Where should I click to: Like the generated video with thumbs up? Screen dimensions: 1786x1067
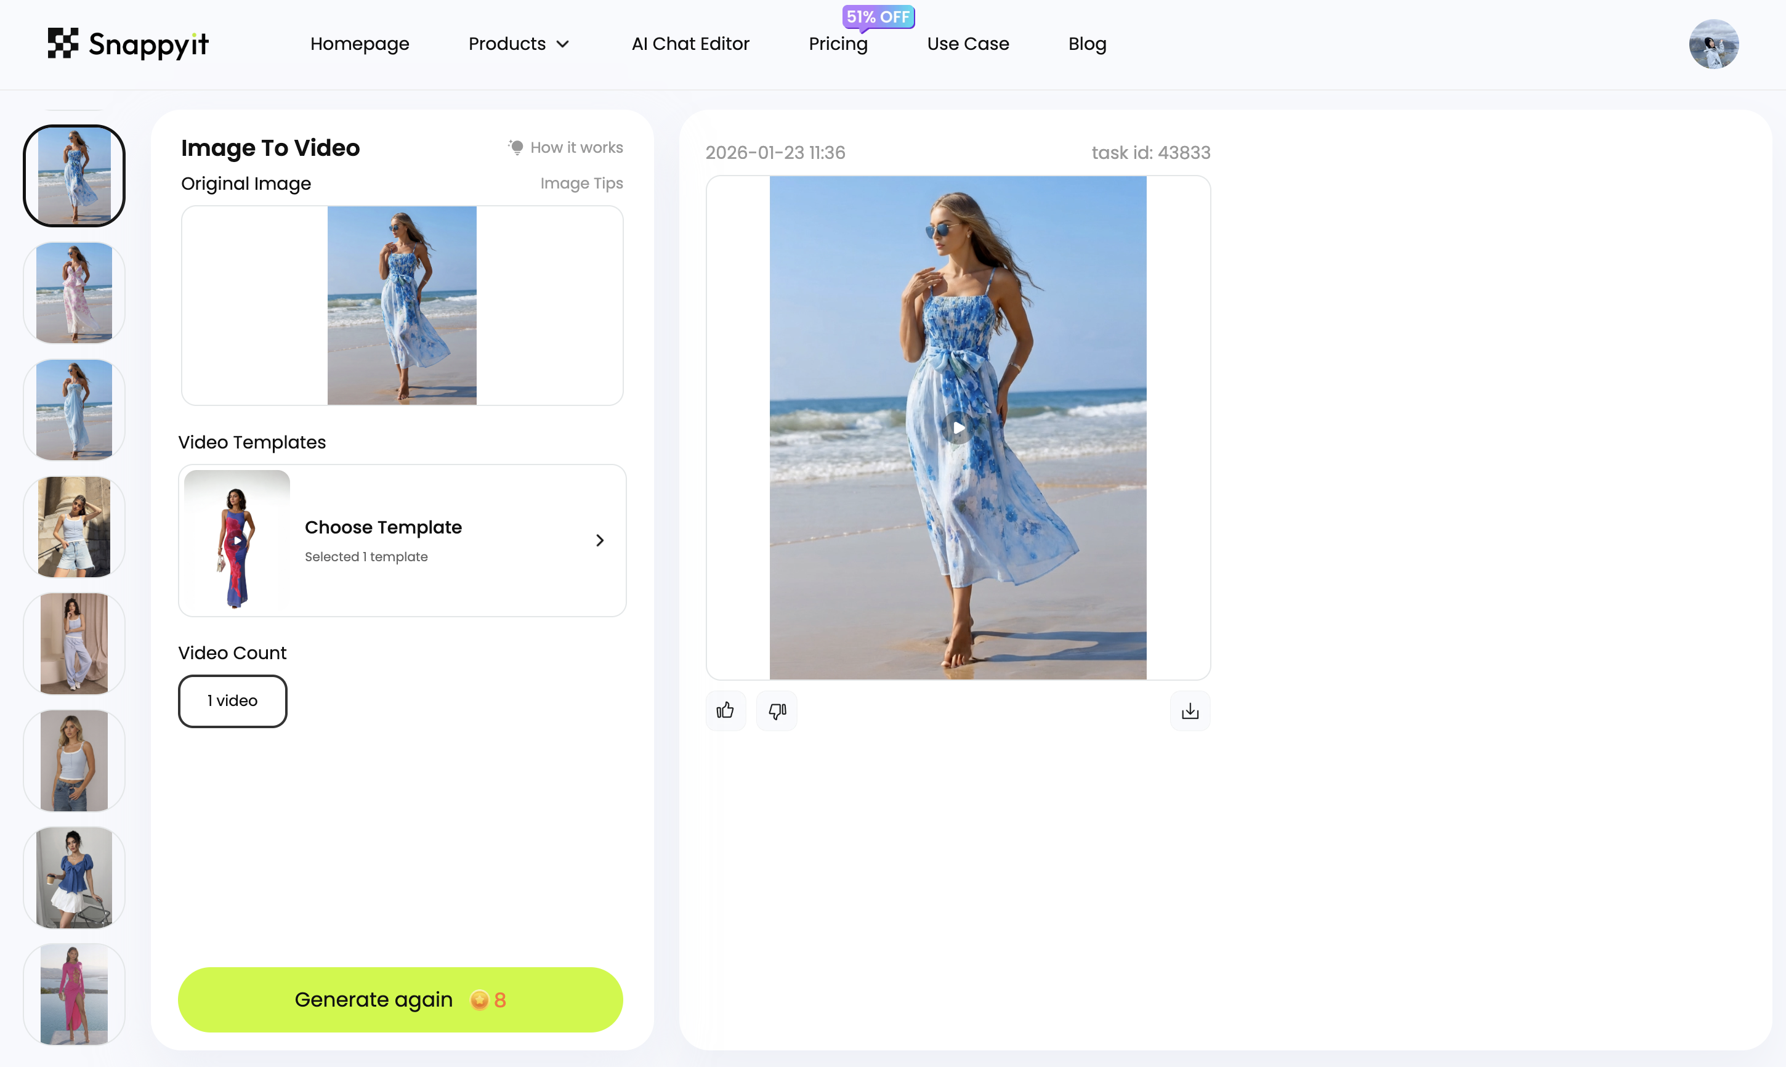coord(725,711)
